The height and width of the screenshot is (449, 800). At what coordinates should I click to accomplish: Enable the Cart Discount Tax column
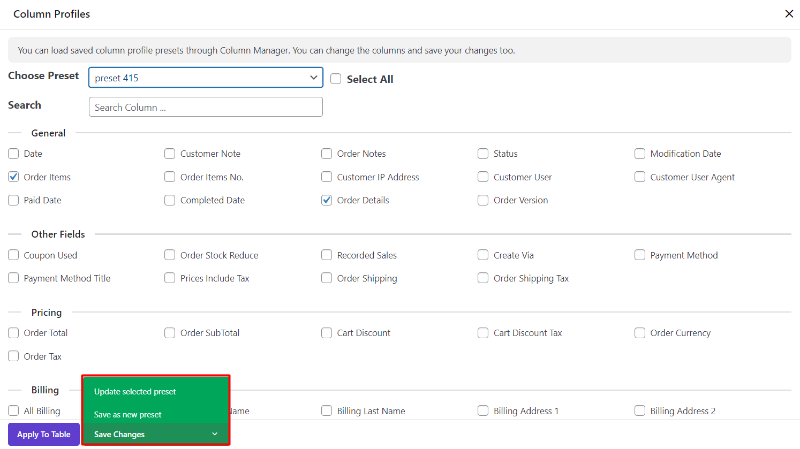pos(483,333)
